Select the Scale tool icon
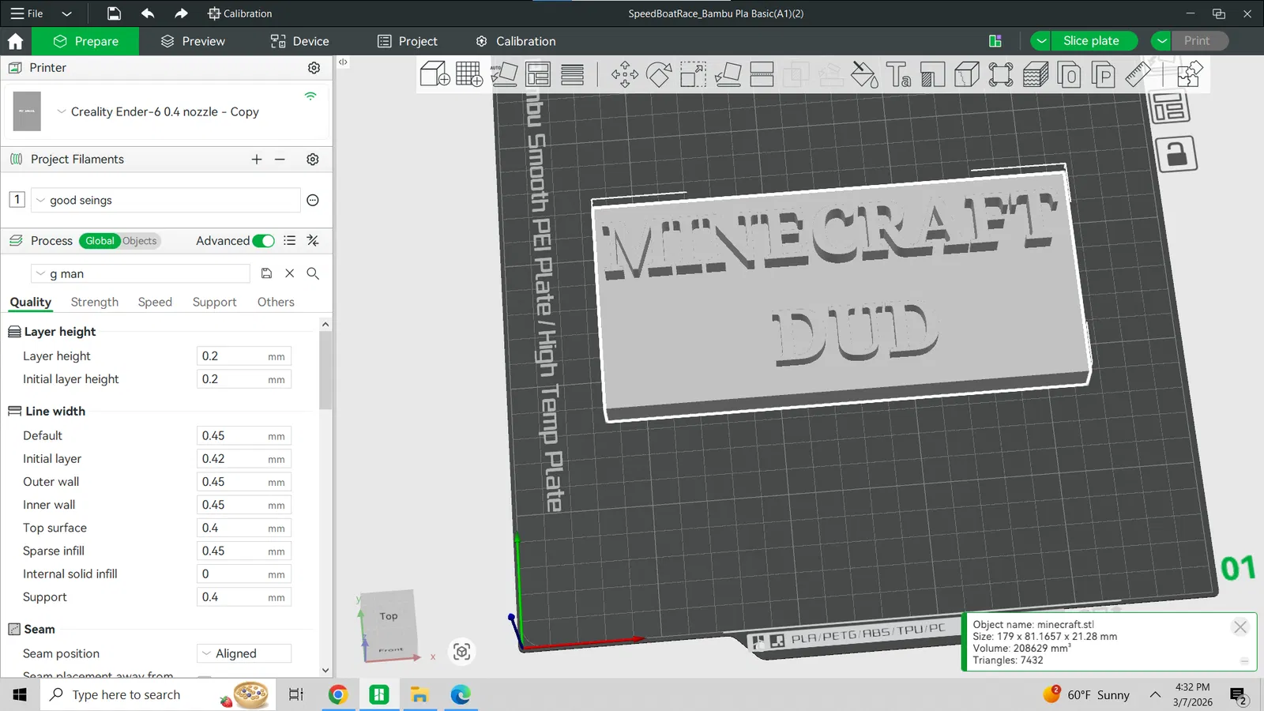1264x711 pixels. point(693,74)
